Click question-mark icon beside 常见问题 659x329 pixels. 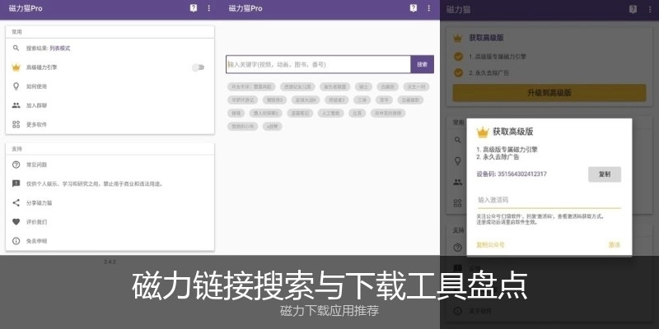point(16,164)
